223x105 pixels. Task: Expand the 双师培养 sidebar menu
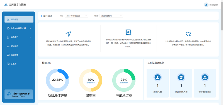[x=19, y=46]
